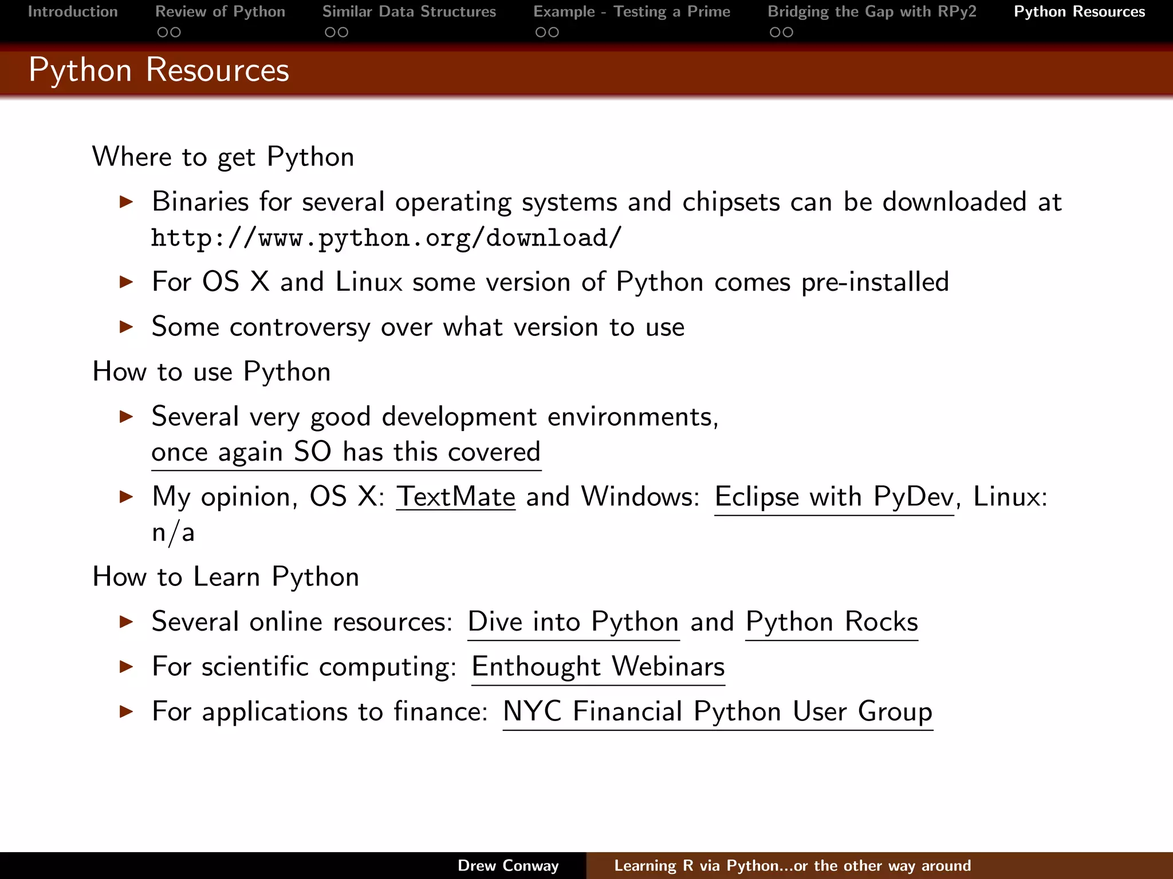The width and height of the screenshot is (1173, 879).
Task: Open the Introduction section in navigation bar
Action: [x=73, y=11]
